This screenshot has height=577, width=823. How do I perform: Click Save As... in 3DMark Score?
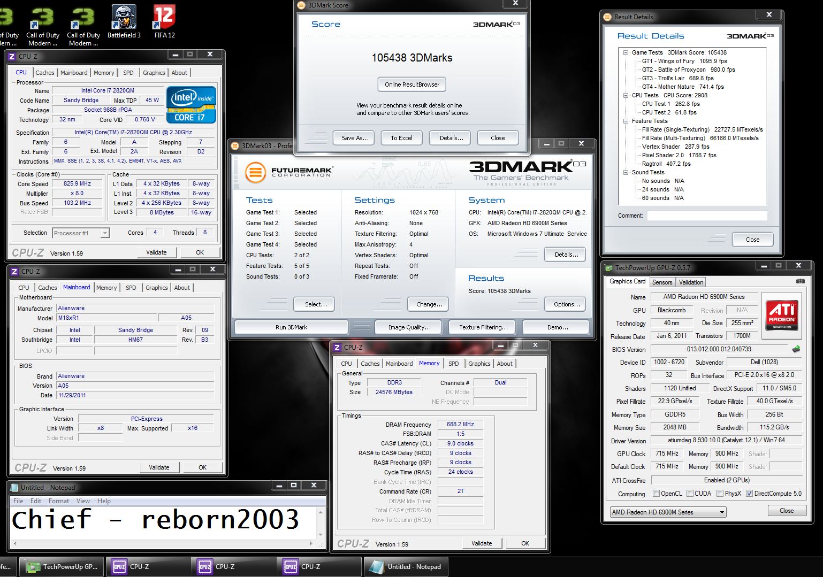(x=355, y=138)
